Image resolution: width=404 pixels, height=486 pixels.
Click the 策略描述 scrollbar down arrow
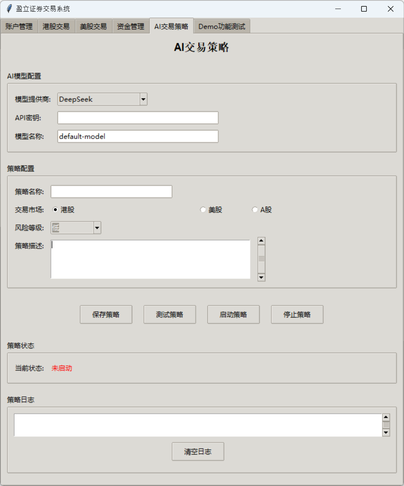(262, 277)
